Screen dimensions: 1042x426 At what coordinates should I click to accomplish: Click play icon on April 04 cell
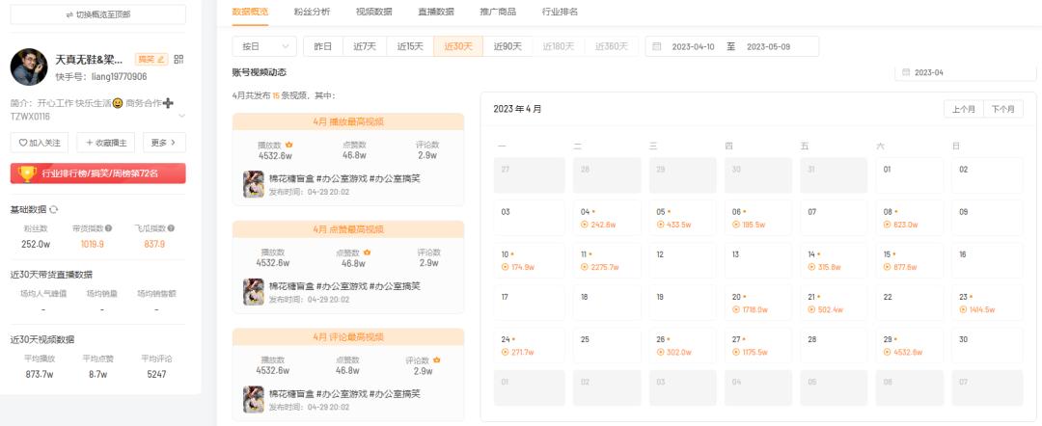point(585,225)
